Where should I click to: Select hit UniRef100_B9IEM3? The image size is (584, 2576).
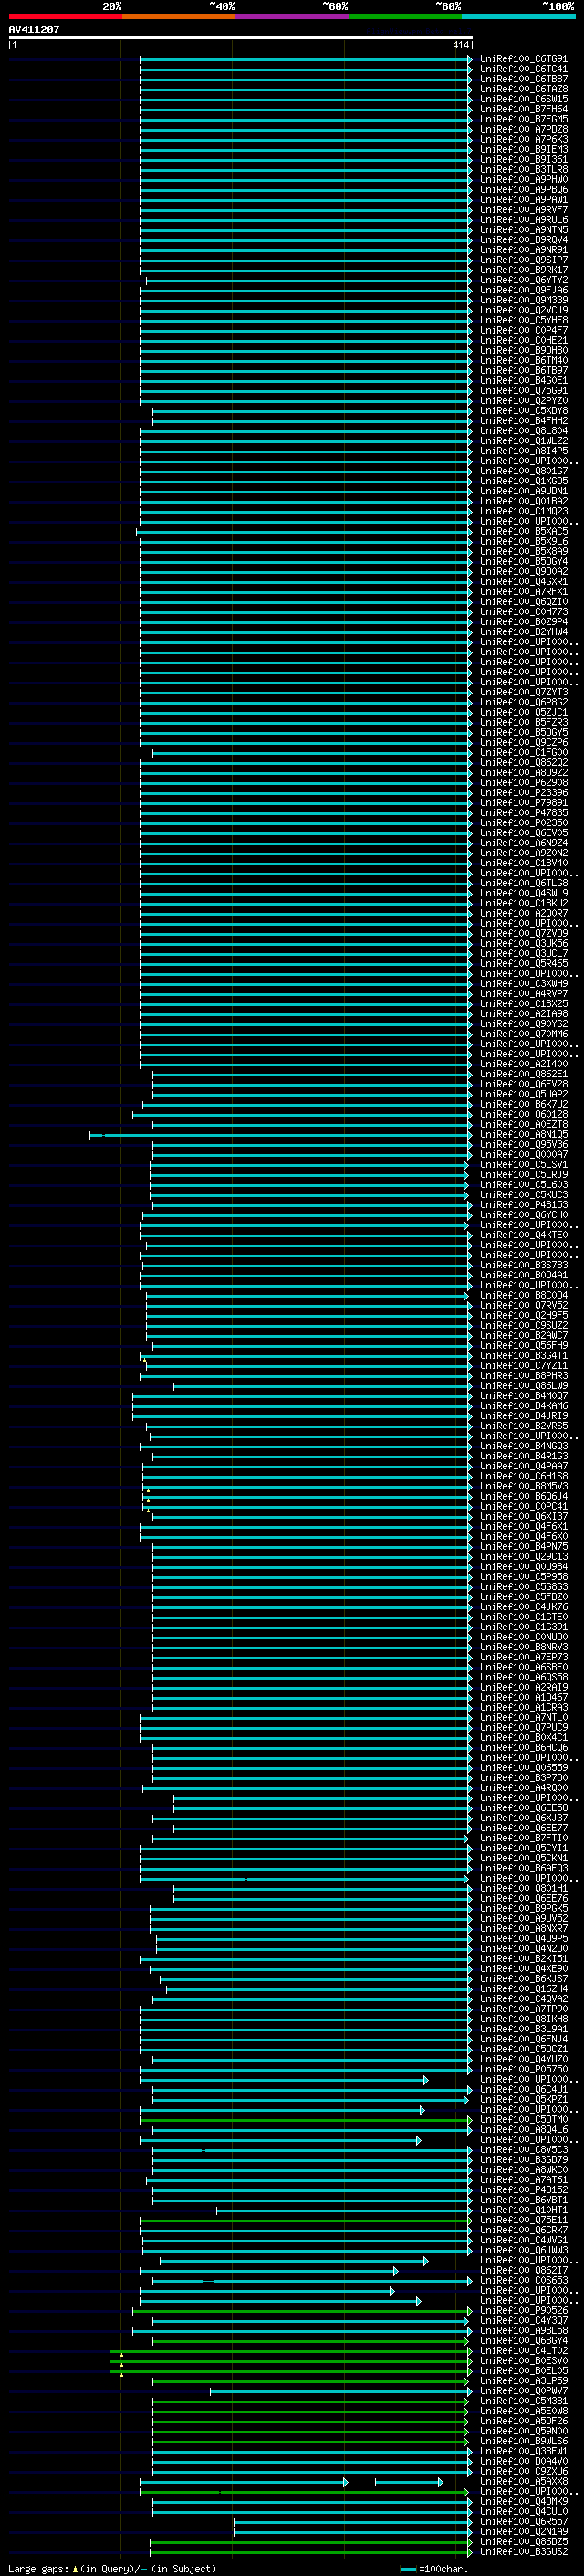tap(524, 149)
